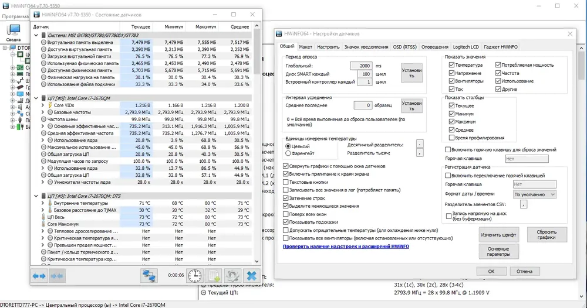Open the Оповещения tab
The height and width of the screenshot is (308, 587).
pos(434,47)
